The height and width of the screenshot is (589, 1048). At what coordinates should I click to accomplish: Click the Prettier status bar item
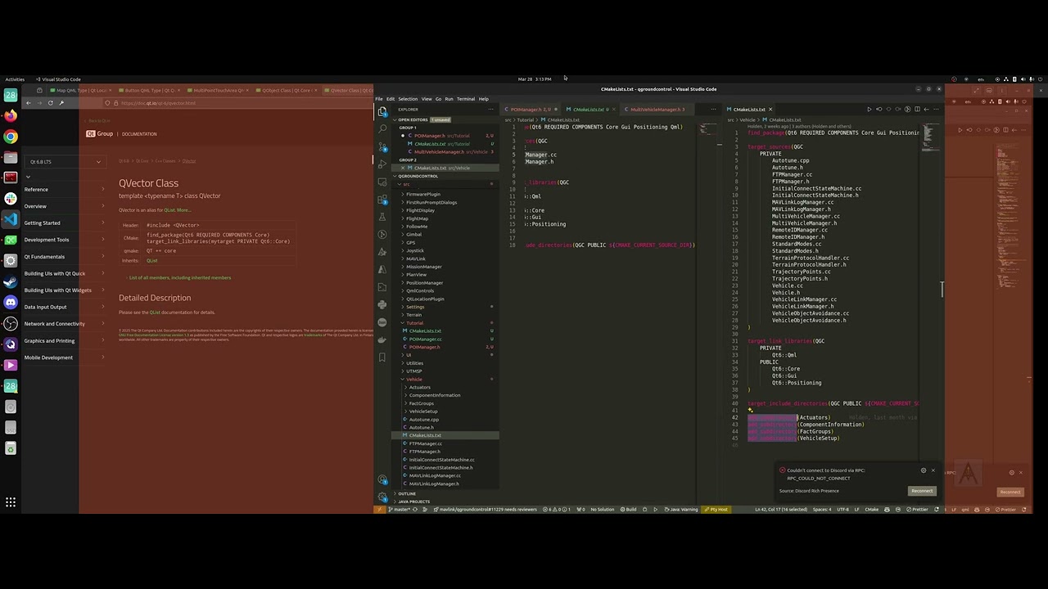coord(917,510)
